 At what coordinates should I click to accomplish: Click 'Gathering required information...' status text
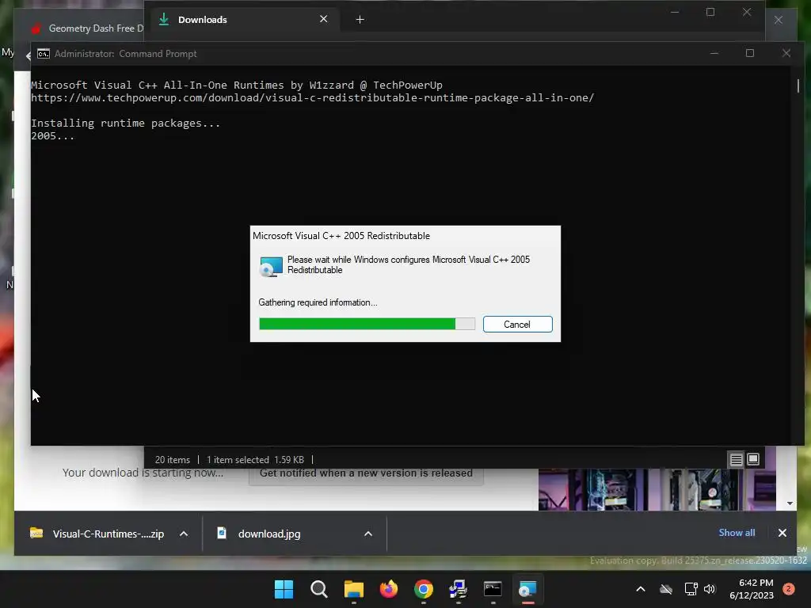pyautogui.click(x=318, y=302)
